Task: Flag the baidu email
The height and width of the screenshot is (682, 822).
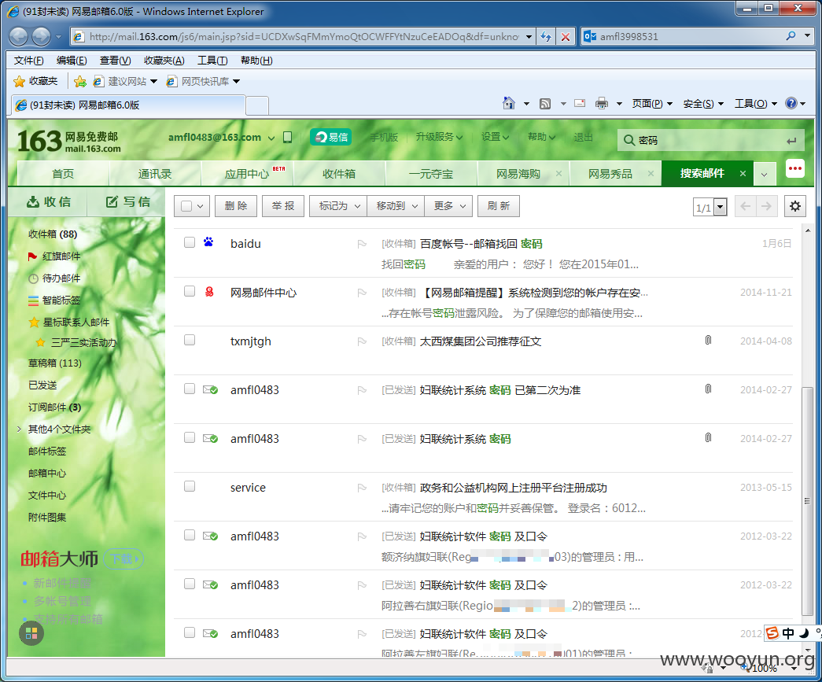Action: tap(362, 244)
